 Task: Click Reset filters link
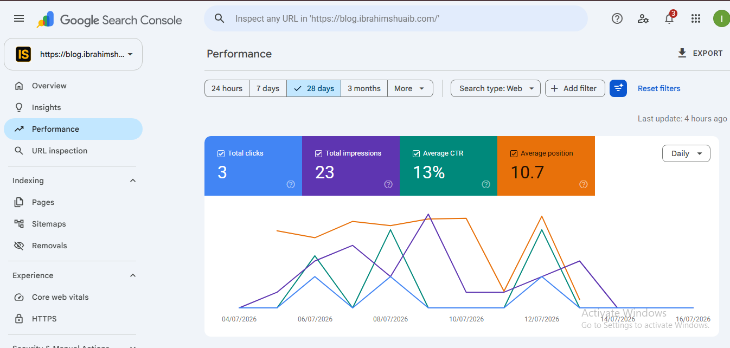(x=659, y=88)
